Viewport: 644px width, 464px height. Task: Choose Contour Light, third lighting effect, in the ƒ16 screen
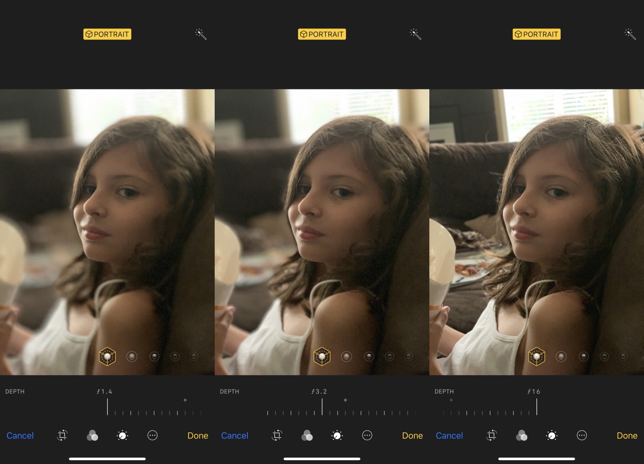tap(583, 356)
